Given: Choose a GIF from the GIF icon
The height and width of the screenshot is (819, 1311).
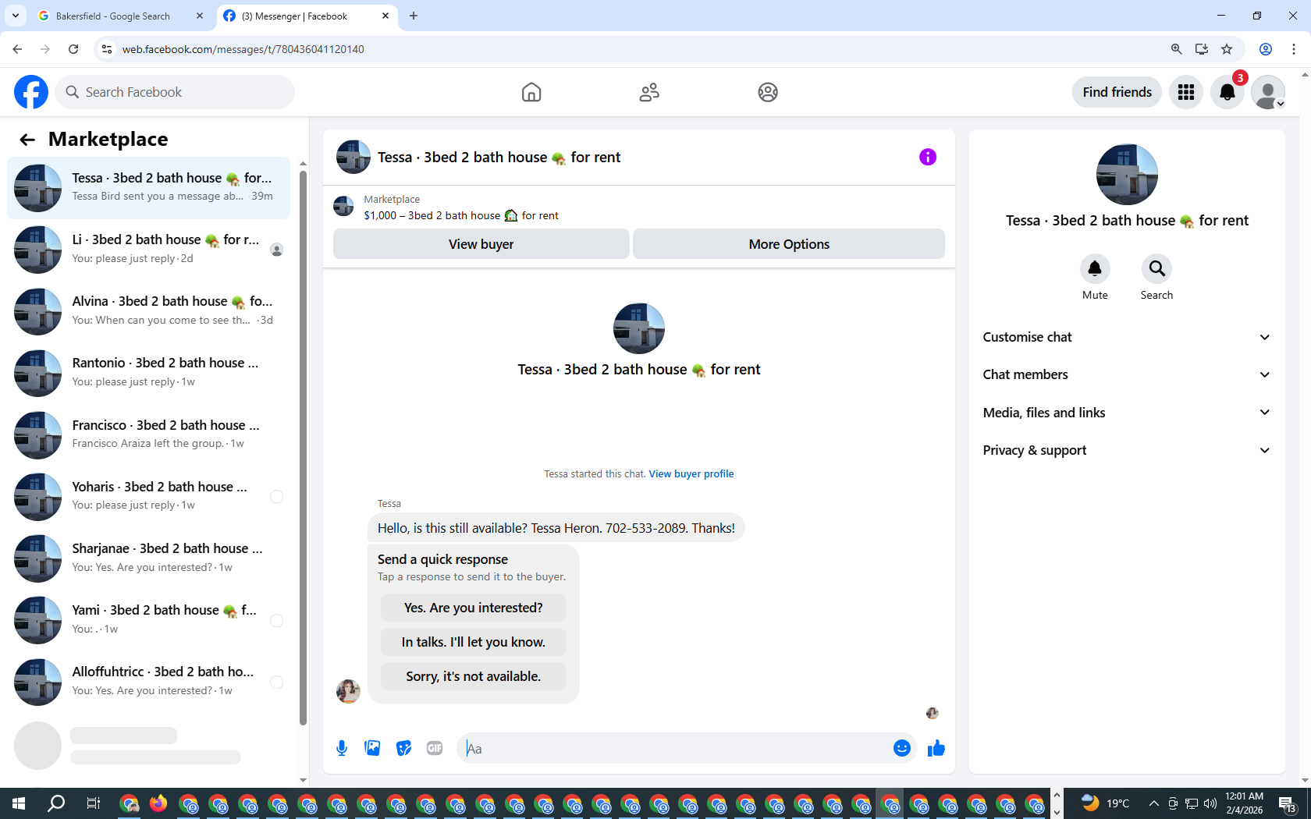Looking at the screenshot, I should click(435, 749).
